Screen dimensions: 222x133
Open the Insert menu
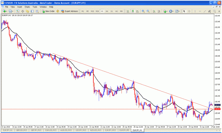click(20, 7)
